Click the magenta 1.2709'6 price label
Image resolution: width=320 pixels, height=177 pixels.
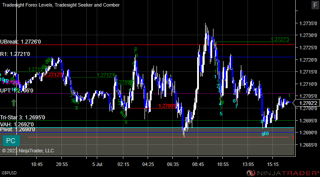(x=11, y=82)
